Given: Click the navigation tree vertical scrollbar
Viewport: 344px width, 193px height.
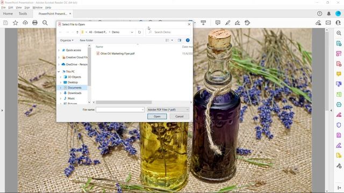Looking at the screenshot, I should click(89, 66).
